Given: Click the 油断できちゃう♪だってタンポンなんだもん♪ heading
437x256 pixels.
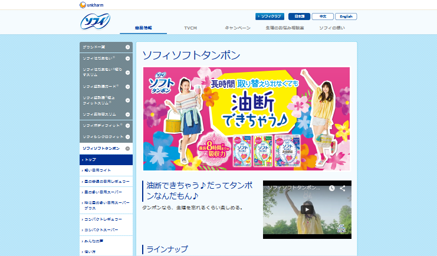Looking at the screenshot, I should (199, 191).
